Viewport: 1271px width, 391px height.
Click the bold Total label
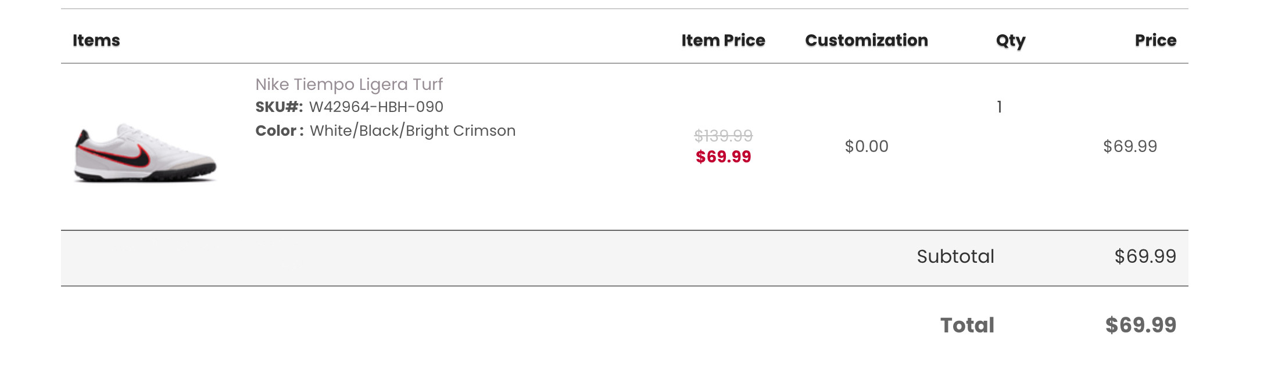pyautogui.click(x=967, y=325)
